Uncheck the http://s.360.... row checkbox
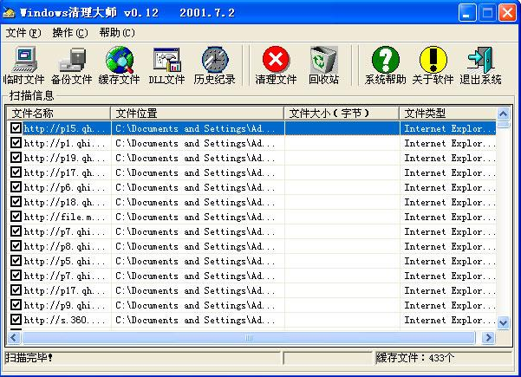The height and width of the screenshot is (377, 521). [x=16, y=320]
